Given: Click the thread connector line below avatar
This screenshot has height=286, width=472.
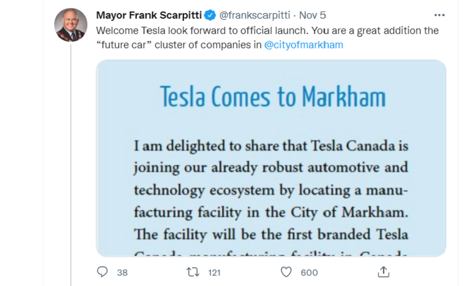Looking at the screenshot, I should click(71, 164).
